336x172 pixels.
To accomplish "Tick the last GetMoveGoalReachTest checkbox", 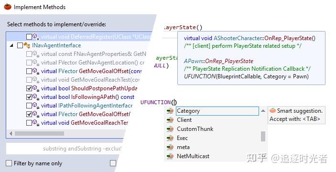I will click(x=29, y=123).
